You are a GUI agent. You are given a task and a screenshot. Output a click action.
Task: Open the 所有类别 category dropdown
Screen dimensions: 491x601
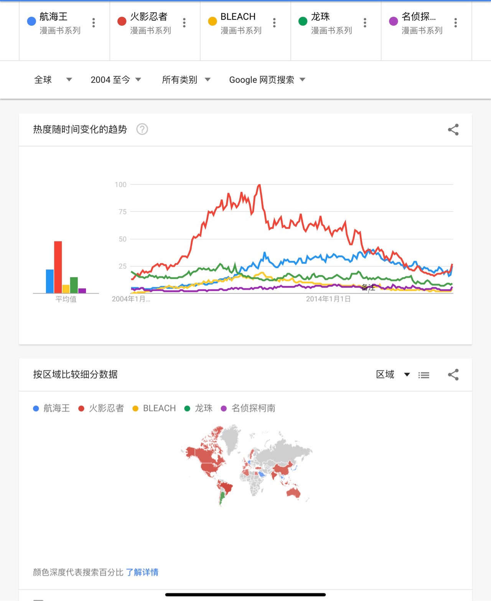click(186, 80)
